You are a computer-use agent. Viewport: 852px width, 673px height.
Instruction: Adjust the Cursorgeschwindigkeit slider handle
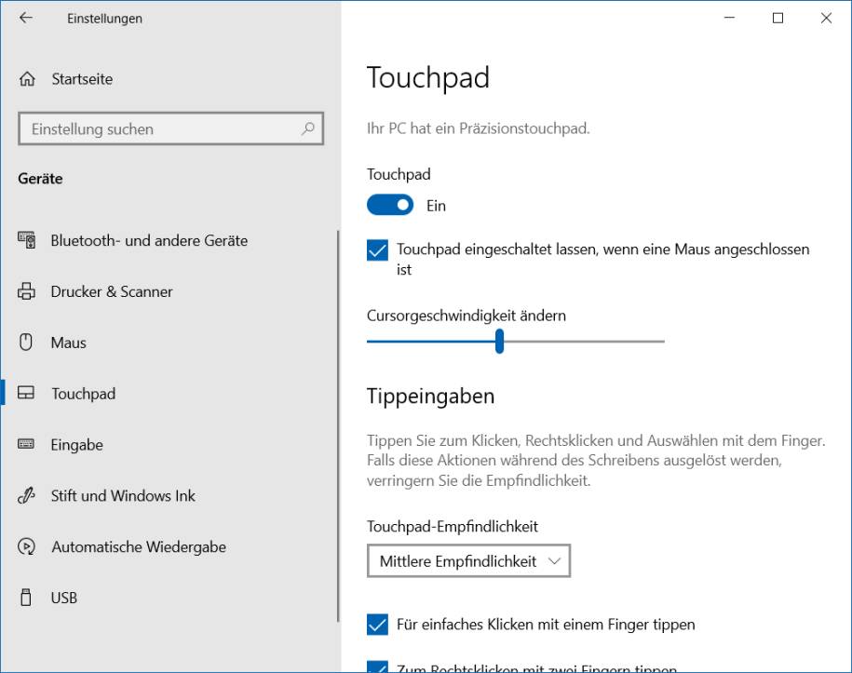(x=500, y=343)
